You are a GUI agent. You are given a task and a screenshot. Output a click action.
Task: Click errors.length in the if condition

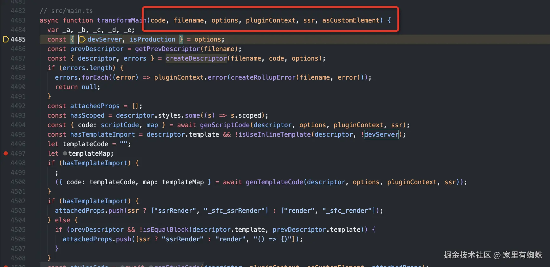(x=87, y=68)
